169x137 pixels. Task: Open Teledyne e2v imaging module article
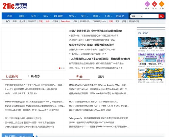coord(98,118)
